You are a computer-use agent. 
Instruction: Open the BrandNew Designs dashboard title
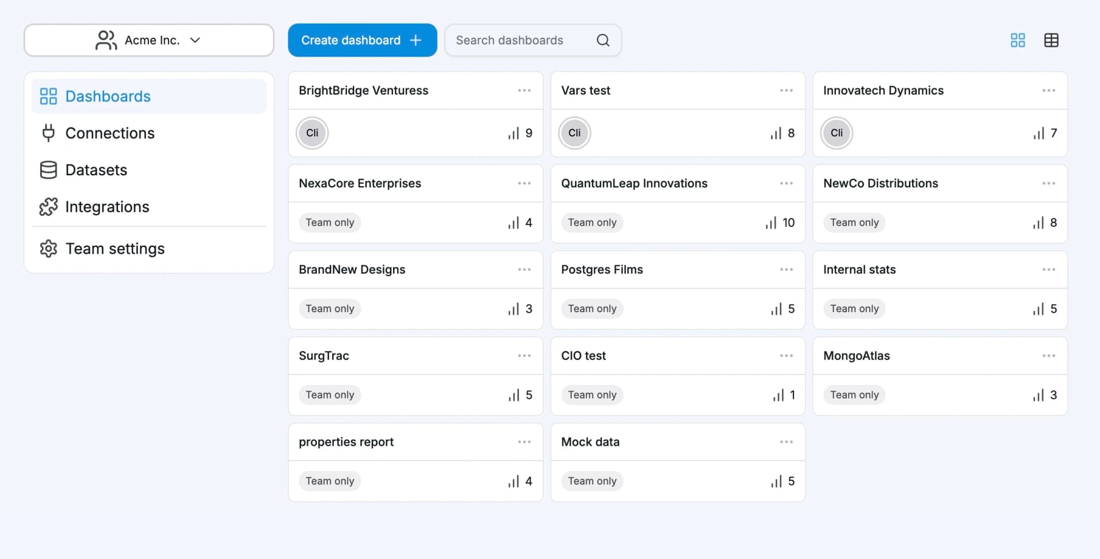(352, 270)
